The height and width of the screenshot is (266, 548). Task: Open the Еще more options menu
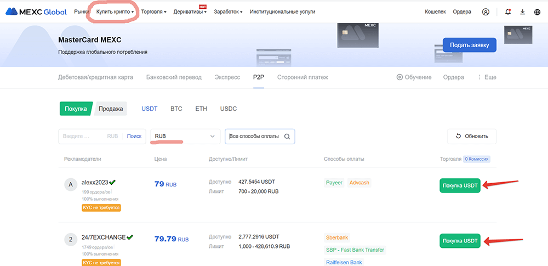point(487,77)
